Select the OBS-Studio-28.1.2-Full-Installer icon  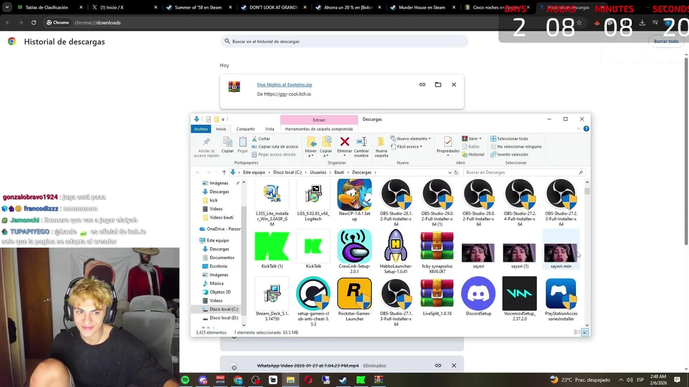[396, 195]
